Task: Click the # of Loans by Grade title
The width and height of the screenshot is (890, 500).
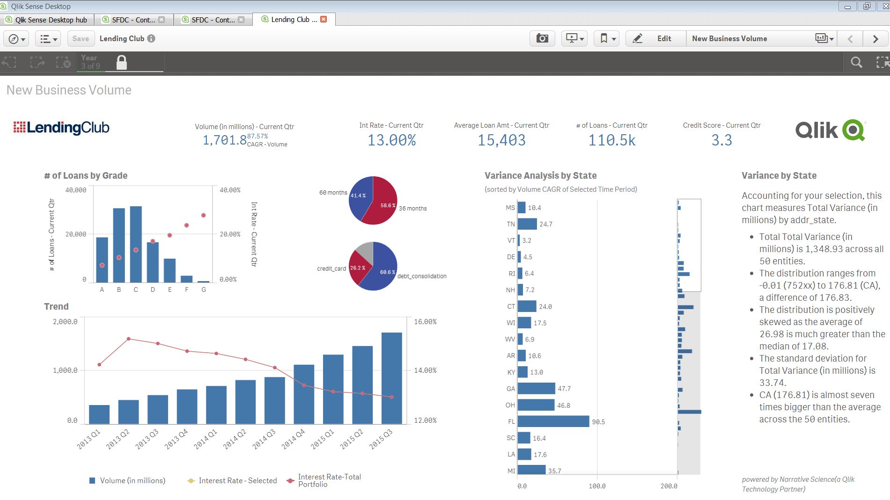Action: click(x=86, y=175)
